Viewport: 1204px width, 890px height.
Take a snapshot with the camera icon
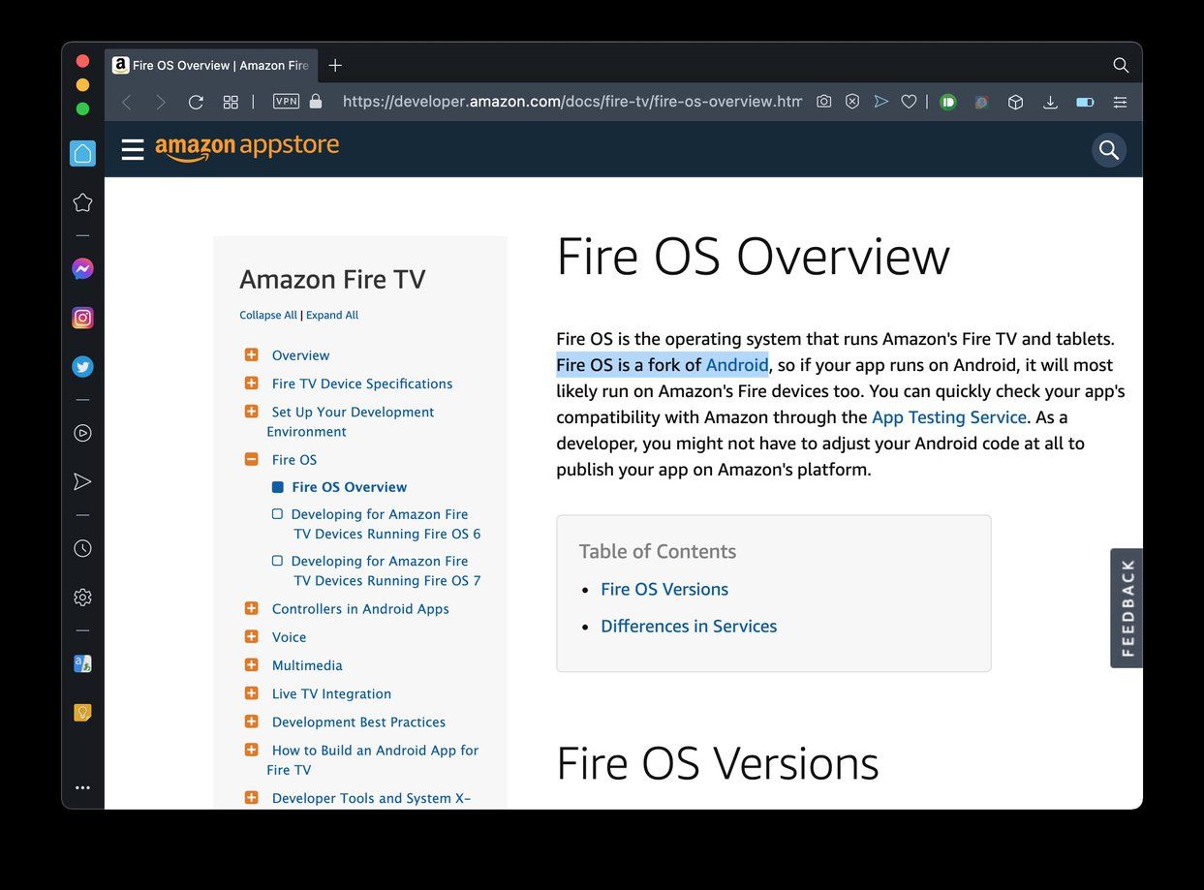(823, 101)
